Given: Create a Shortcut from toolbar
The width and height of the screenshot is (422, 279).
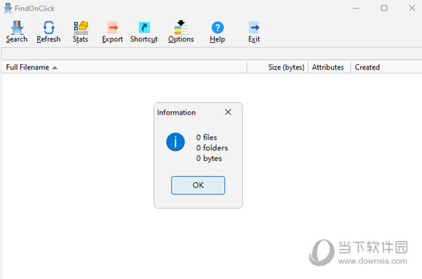Looking at the screenshot, I should pyautogui.click(x=144, y=32).
